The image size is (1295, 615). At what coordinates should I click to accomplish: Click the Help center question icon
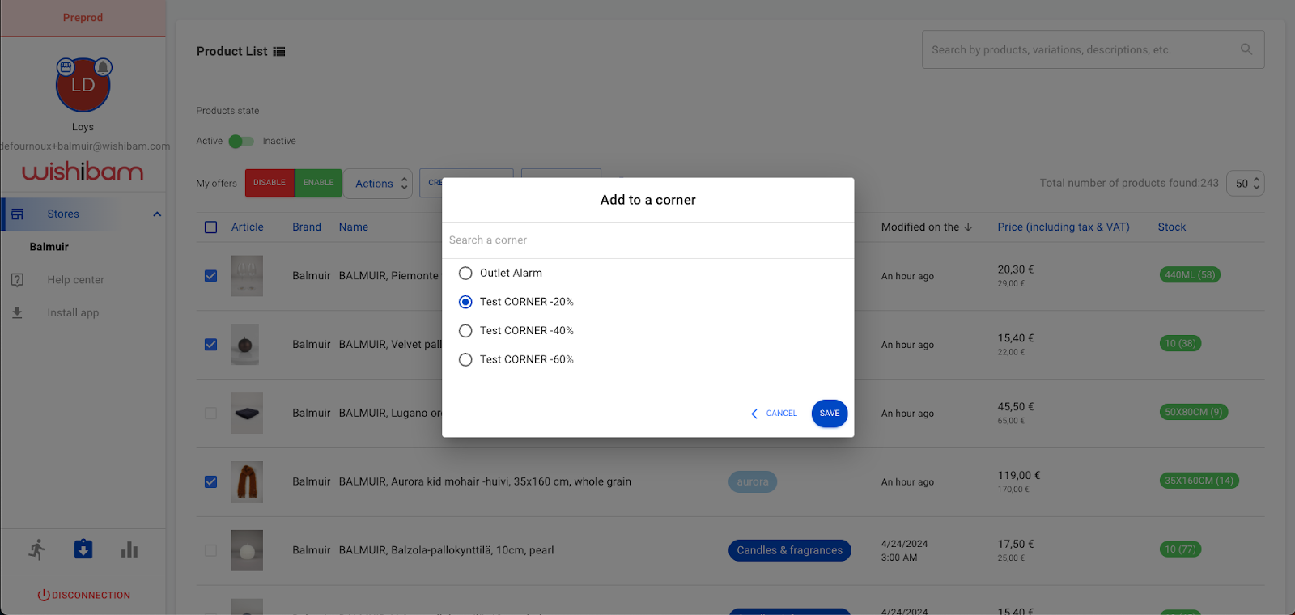(x=17, y=280)
